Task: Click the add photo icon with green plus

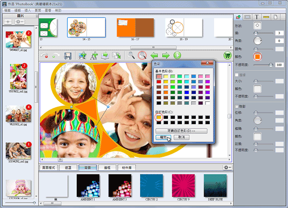Action: point(82,56)
